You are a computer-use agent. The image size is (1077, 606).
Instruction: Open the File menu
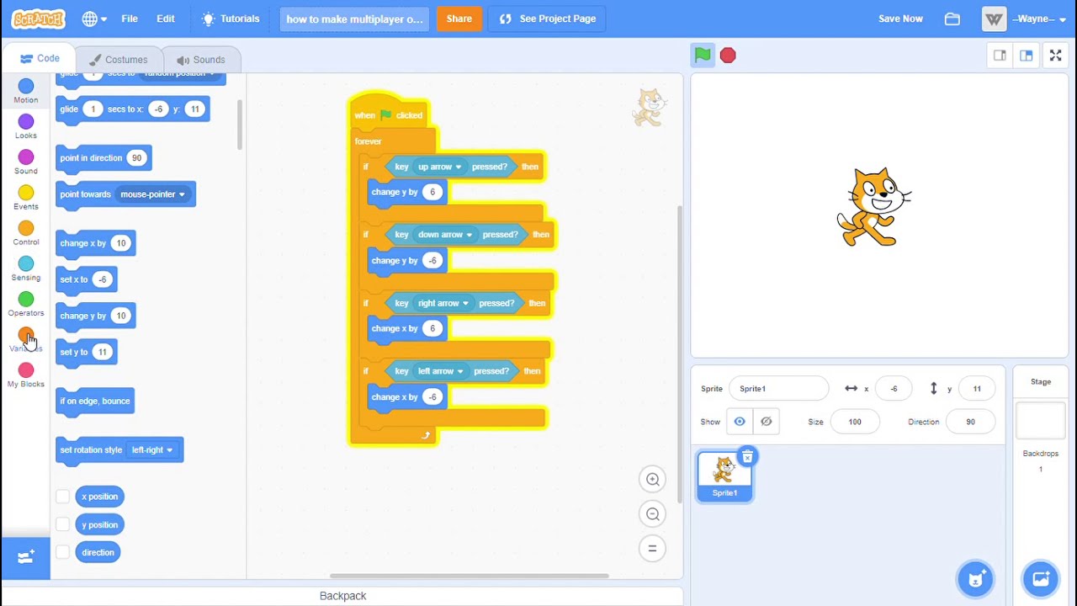tap(130, 19)
